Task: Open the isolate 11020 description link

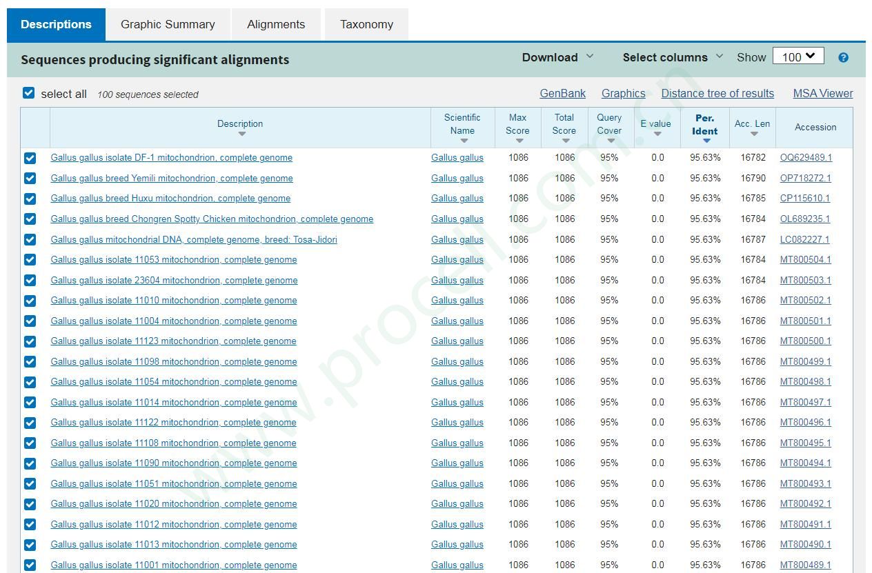Action: pyautogui.click(x=174, y=504)
